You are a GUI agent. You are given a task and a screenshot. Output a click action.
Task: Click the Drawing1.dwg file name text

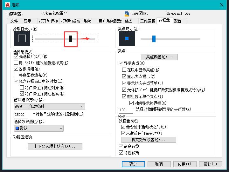coord(179,14)
